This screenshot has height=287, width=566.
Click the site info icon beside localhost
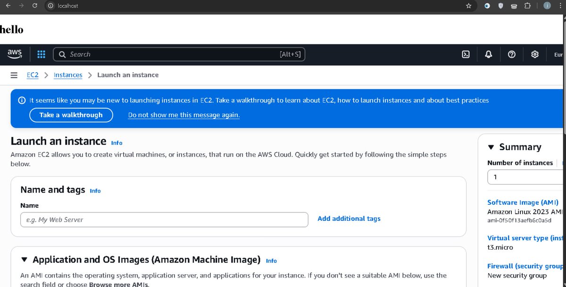tap(51, 6)
